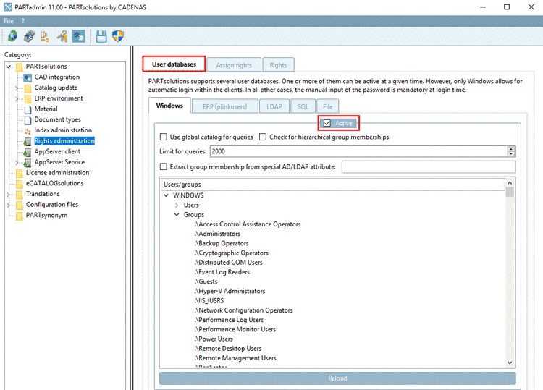This screenshot has width=543, height=390.
Task: Expand the Configuration files node
Action: coord(8,205)
